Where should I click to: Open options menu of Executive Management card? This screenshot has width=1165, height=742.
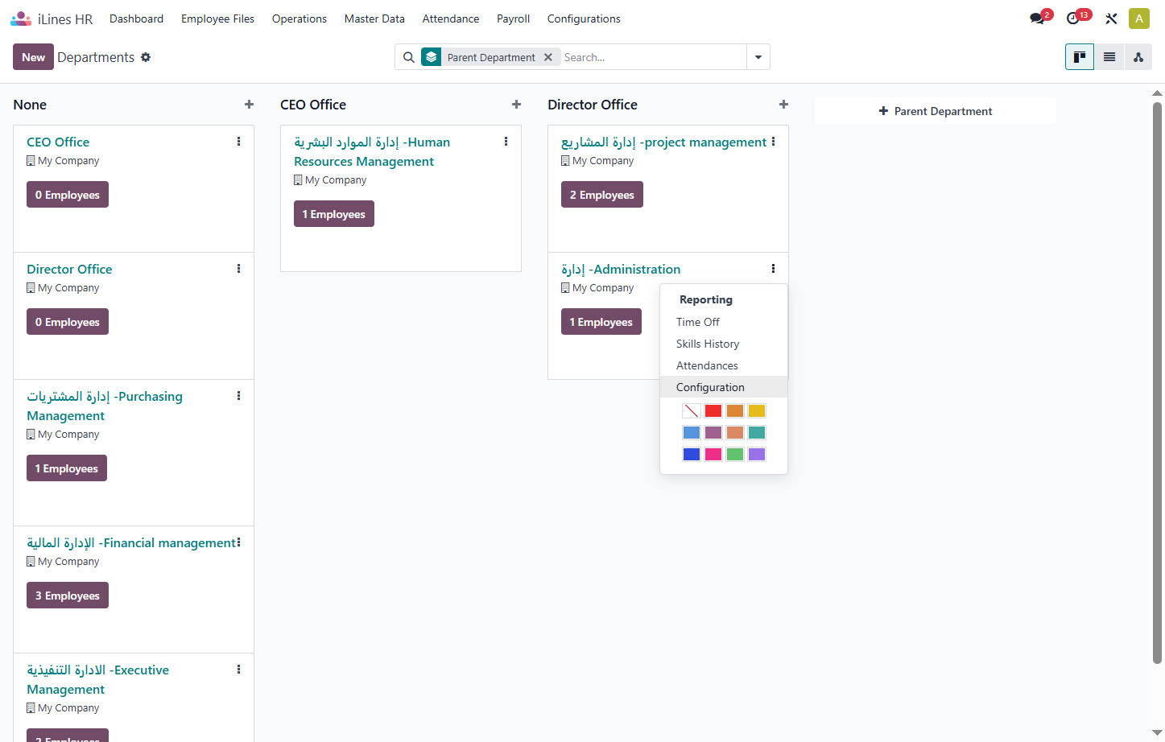238,670
